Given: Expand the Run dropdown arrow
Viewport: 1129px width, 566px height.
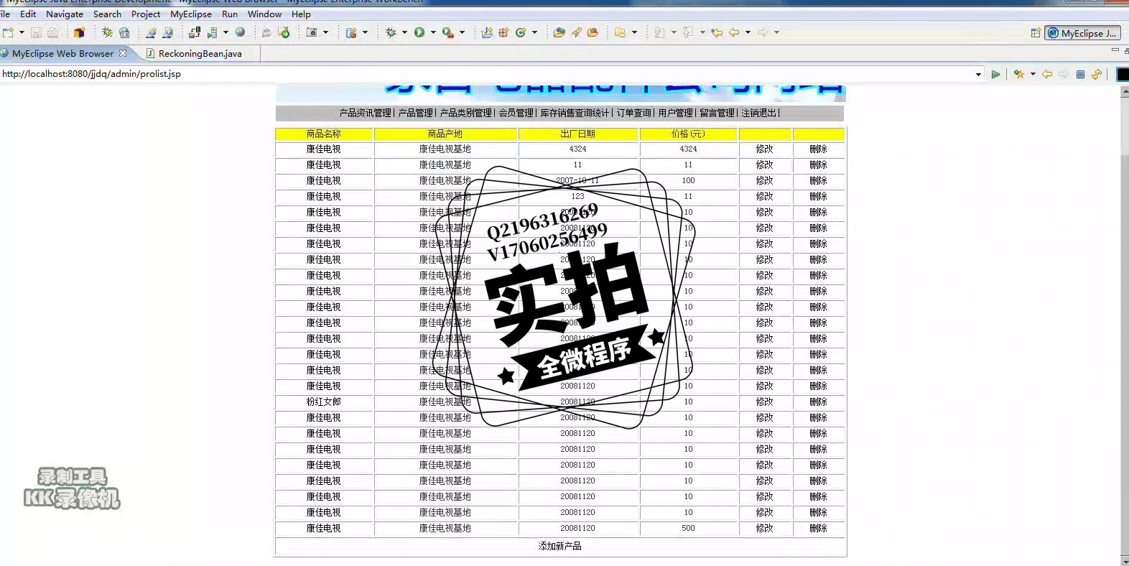Looking at the screenshot, I should coord(433,32).
